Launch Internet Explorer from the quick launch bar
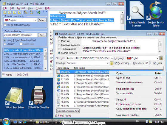Viewport: 167px width, 125px height. coord(25,122)
